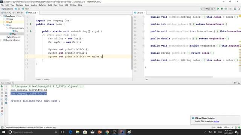The width and height of the screenshot is (241, 135).
Task: Click gutter run arrow beside main method
Action: coord(31,31)
